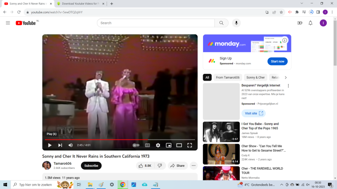Image resolution: width=337 pixels, height=189 pixels.
Task: Share the video
Action: tap(177, 165)
